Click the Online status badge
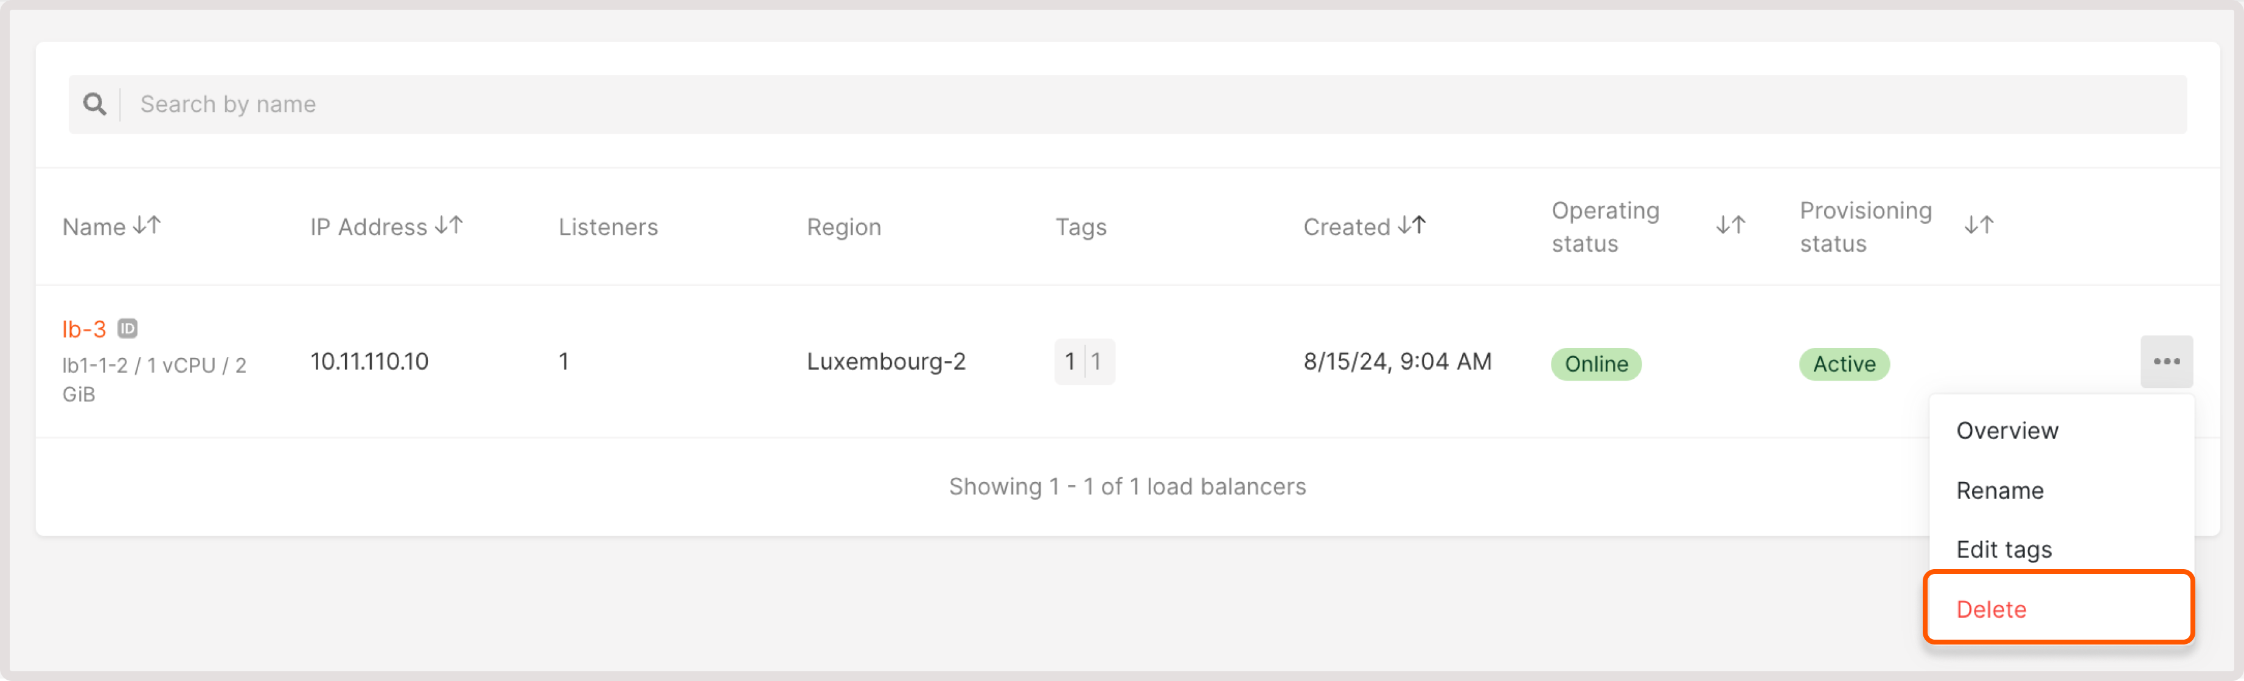The image size is (2244, 681). coord(1595,364)
